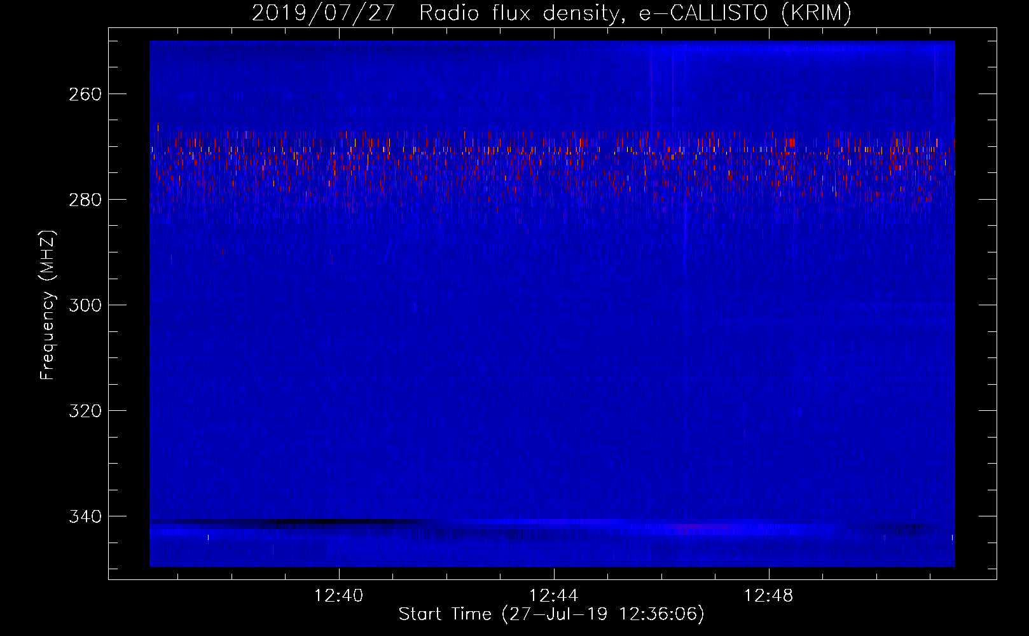
Task: Click the 12:44 time tick label
Action: pyautogui.click(x=554, y=596)
